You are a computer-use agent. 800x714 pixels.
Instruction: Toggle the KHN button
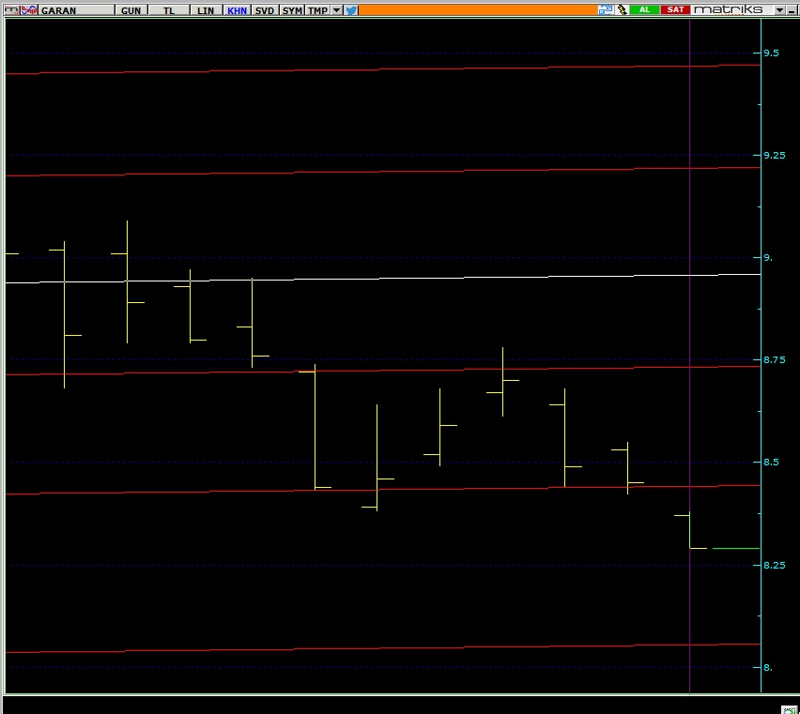click(238, 10)
